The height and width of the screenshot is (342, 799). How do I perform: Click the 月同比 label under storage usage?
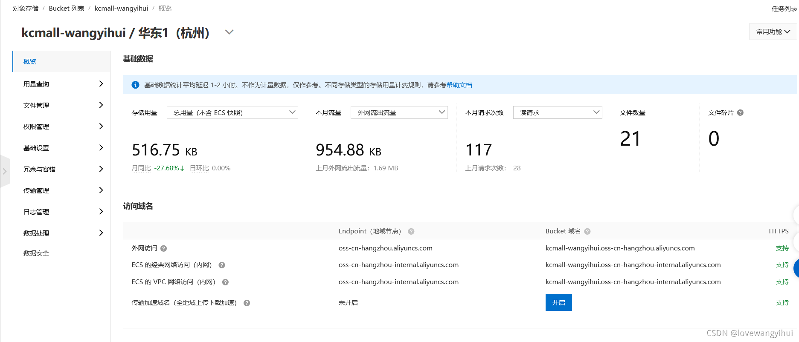[x=141, y=168]
